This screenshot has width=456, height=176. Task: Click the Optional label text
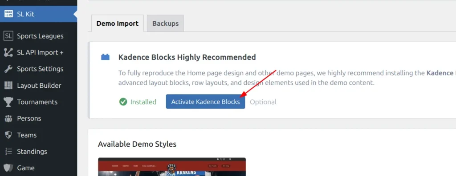tap(263, 102)
